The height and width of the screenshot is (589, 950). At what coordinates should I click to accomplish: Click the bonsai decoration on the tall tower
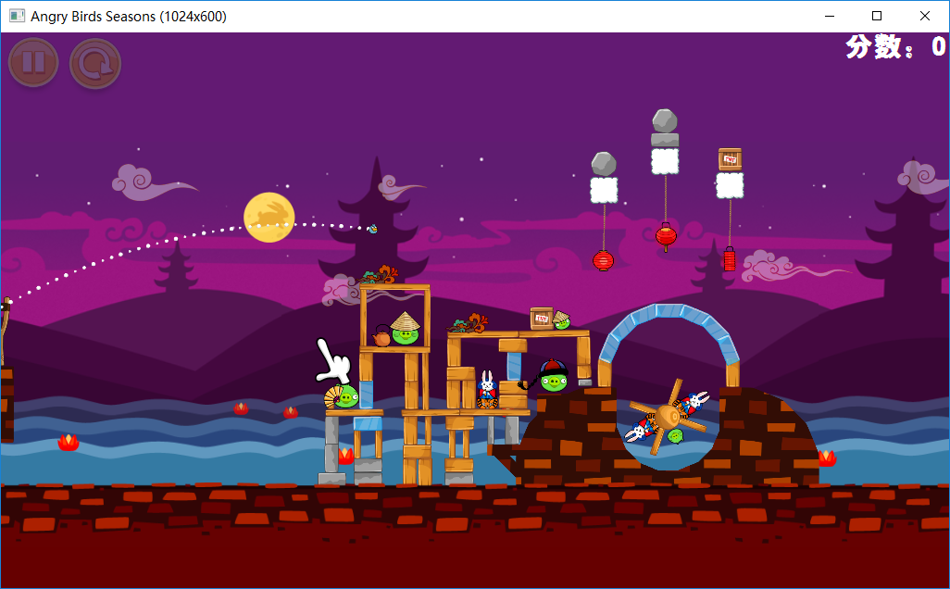click(x=381, y=275)
